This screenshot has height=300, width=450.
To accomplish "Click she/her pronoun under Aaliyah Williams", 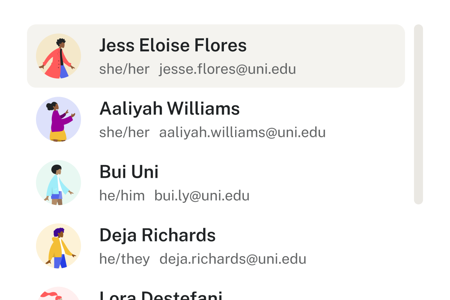I will (x=124, y=132).
